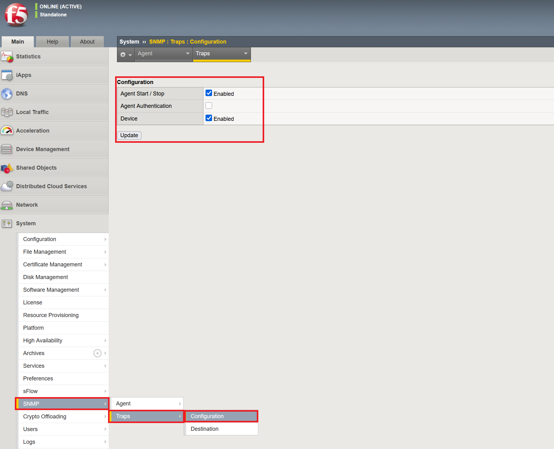The height and width of the screenshot is (449, 554).
Task: Select Destination in the Traps flyout
Action: (x=222, y=429)
